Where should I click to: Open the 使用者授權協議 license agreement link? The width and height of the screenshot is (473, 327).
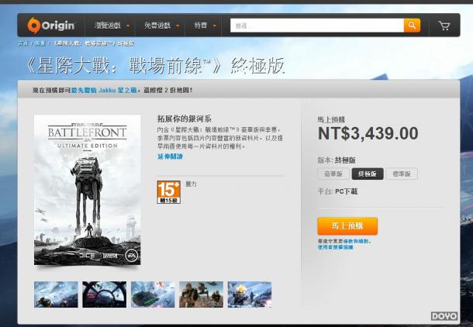pyautogui.click(x=335, y=247)
